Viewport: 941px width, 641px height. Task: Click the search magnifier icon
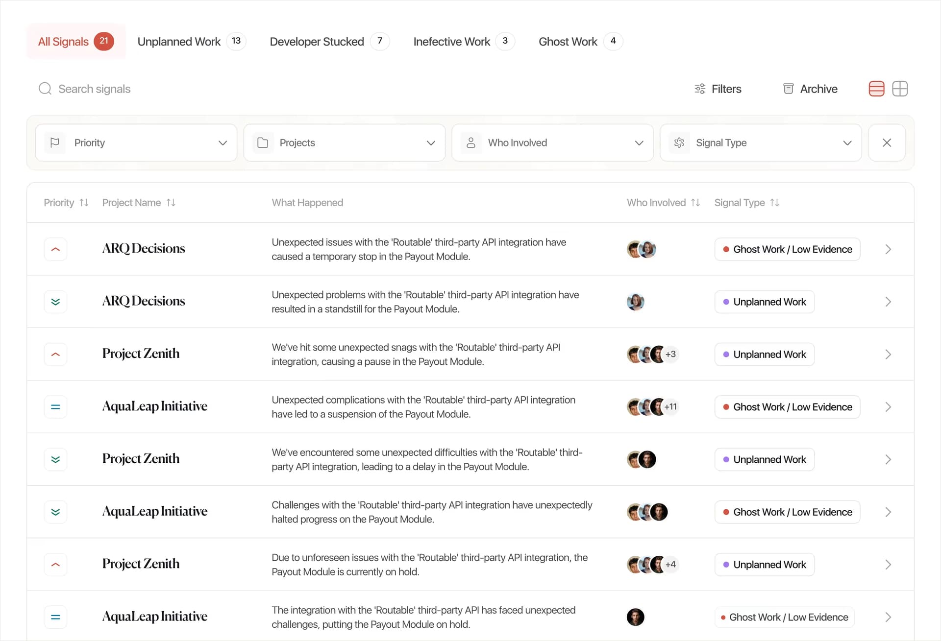[x=45, y=89]
